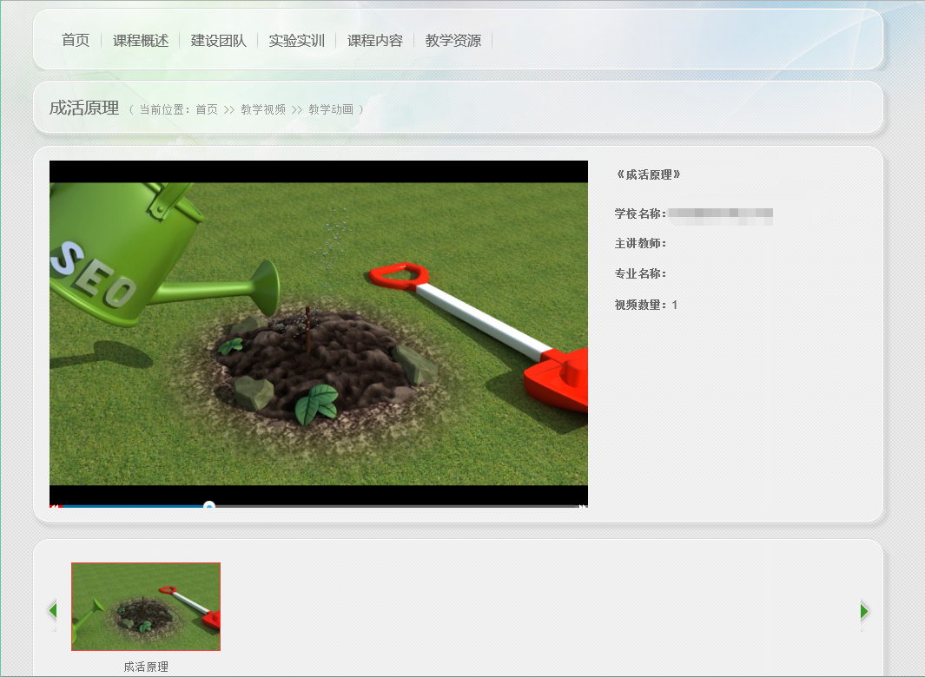Open the 课程内容 page

click(374, 40)
